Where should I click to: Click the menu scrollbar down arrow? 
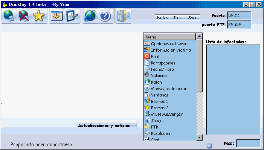click(199, 137)
